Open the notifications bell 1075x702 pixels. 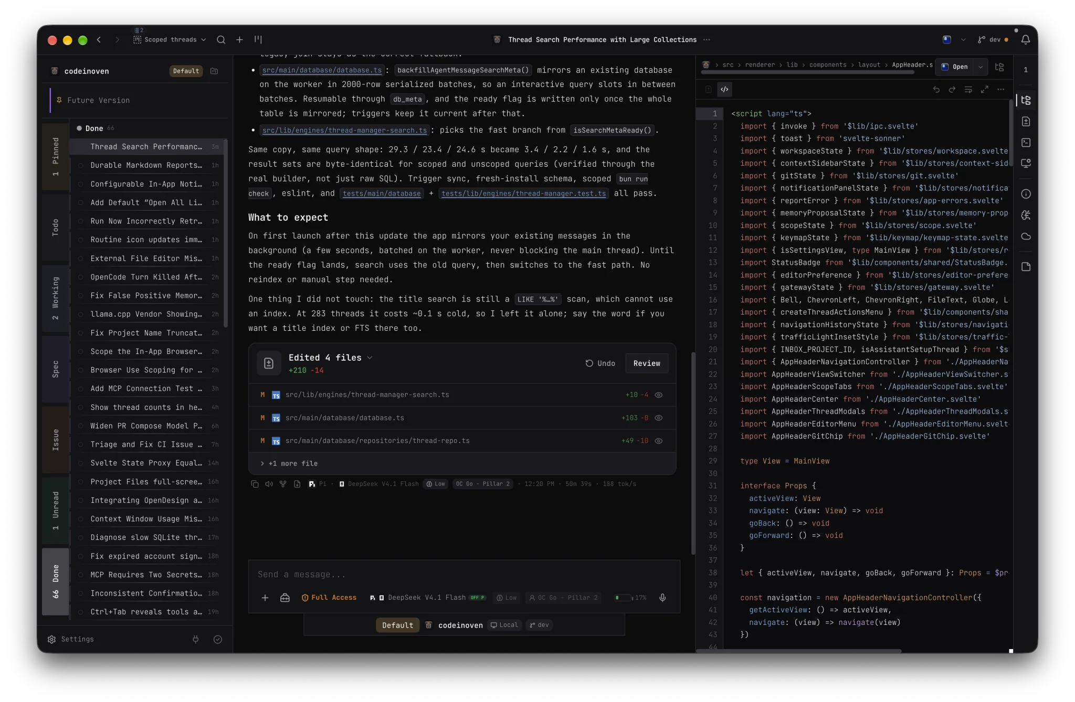coord(1025,40)
